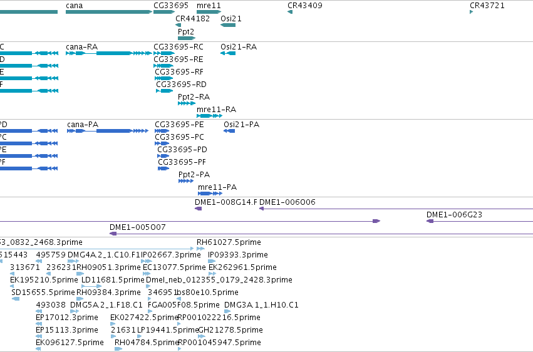Image resolution: width=533 pixels, height=352 pixels.
Task: Select the RH04784.5prime EST label
Action: (147, 343)
